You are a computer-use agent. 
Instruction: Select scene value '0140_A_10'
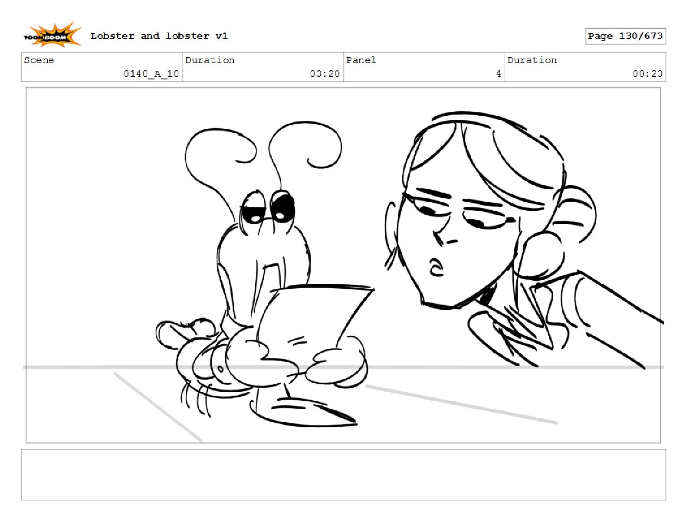[151, 74]
